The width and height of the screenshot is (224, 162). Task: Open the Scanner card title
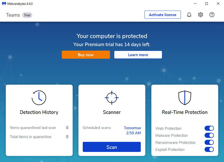click(112, 112)
